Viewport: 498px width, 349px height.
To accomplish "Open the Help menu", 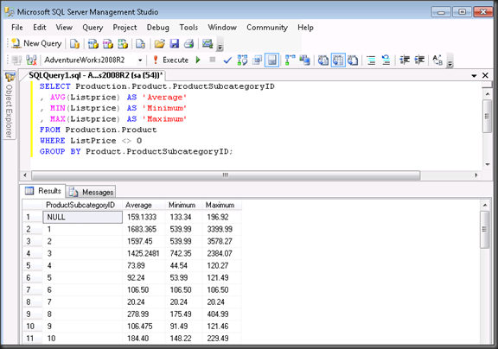I will (x=305, y=28).
